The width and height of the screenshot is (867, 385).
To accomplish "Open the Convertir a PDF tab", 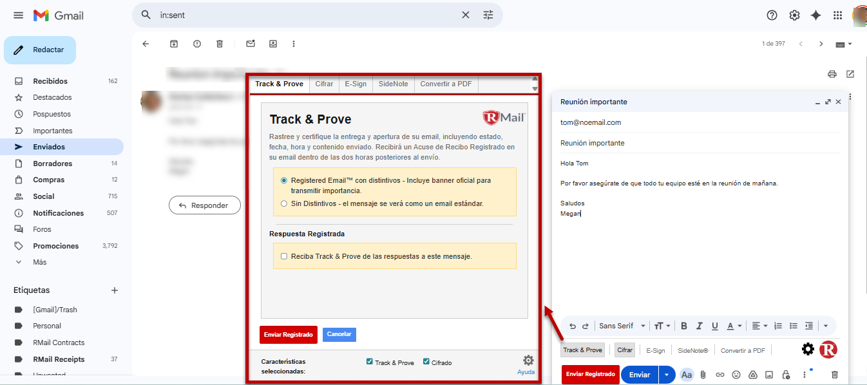I will pyautogui.click(x=446, y=84).
